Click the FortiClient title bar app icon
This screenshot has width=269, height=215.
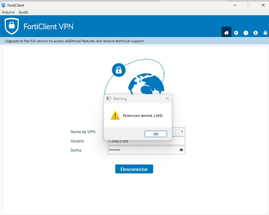(x=3, y=5)
